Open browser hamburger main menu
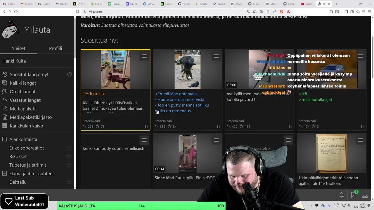 [x=370, y=12]
